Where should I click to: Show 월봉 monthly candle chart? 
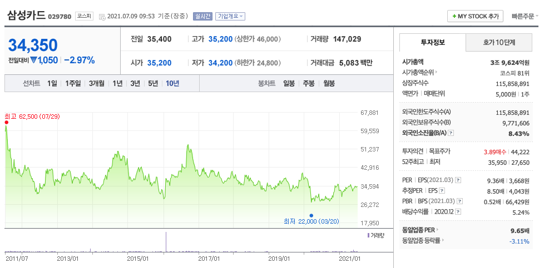(329, 83)
